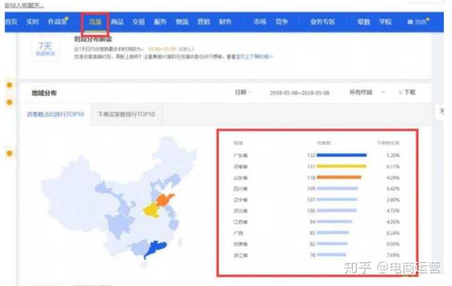
Task: Click the top orange dot in left sidebar
Action: point(9,85)
